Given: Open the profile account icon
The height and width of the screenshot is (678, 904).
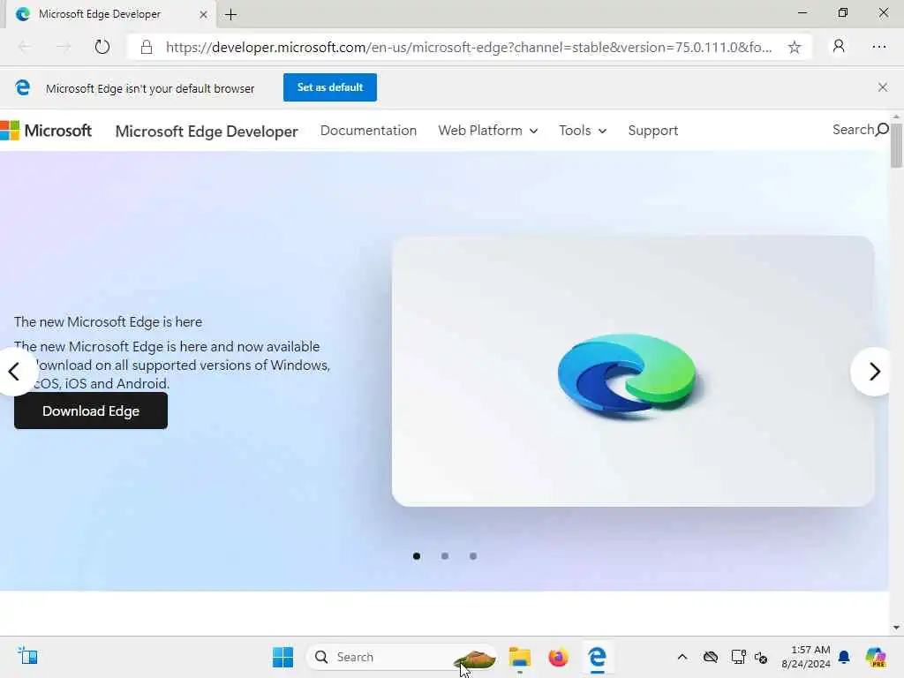Looking at the screenshot, I should [839, 46].
